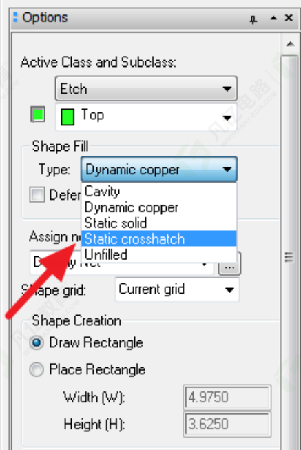Open the Etch class dropdown
The width and height of the screenshot is (301, 450).
pyautogui.click(x=146, y=89)
